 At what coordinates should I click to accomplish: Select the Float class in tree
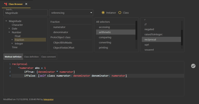click(x=18, y=36)
